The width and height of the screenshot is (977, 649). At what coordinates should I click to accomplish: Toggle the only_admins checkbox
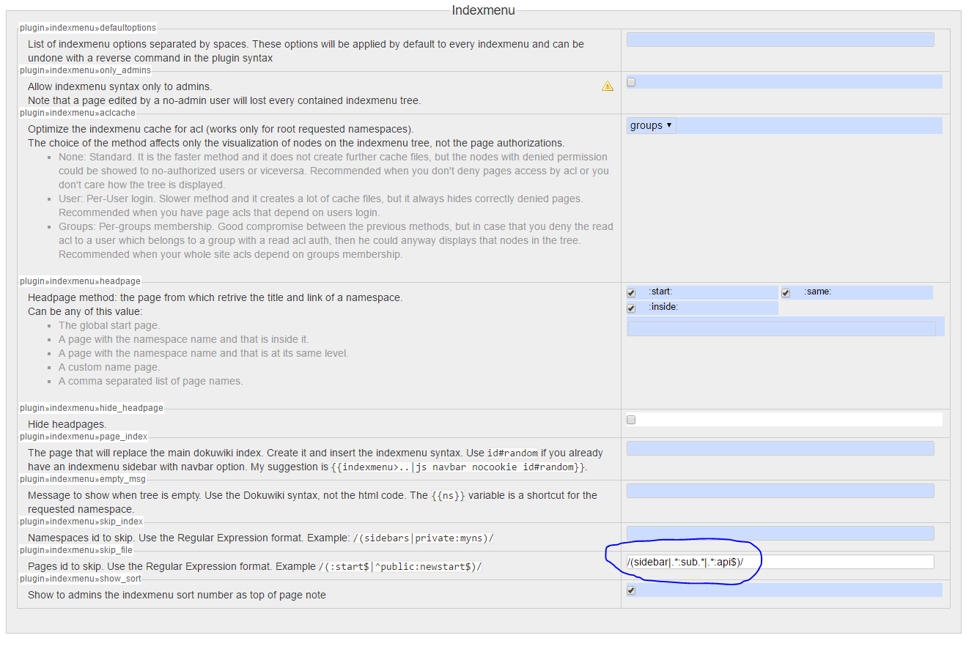[631, 82]
